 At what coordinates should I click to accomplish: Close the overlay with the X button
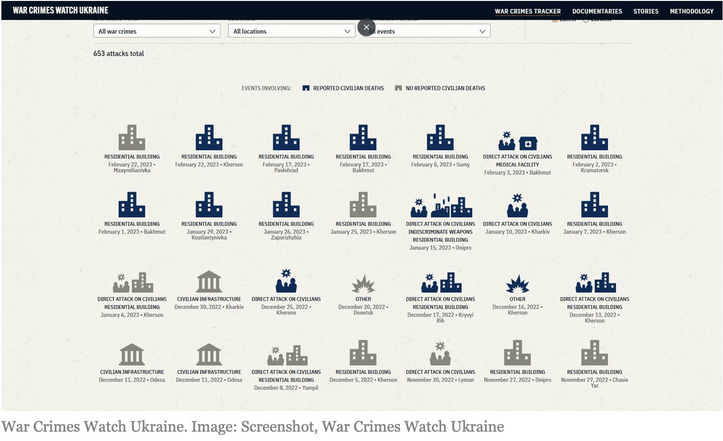[x=367, y=27]
